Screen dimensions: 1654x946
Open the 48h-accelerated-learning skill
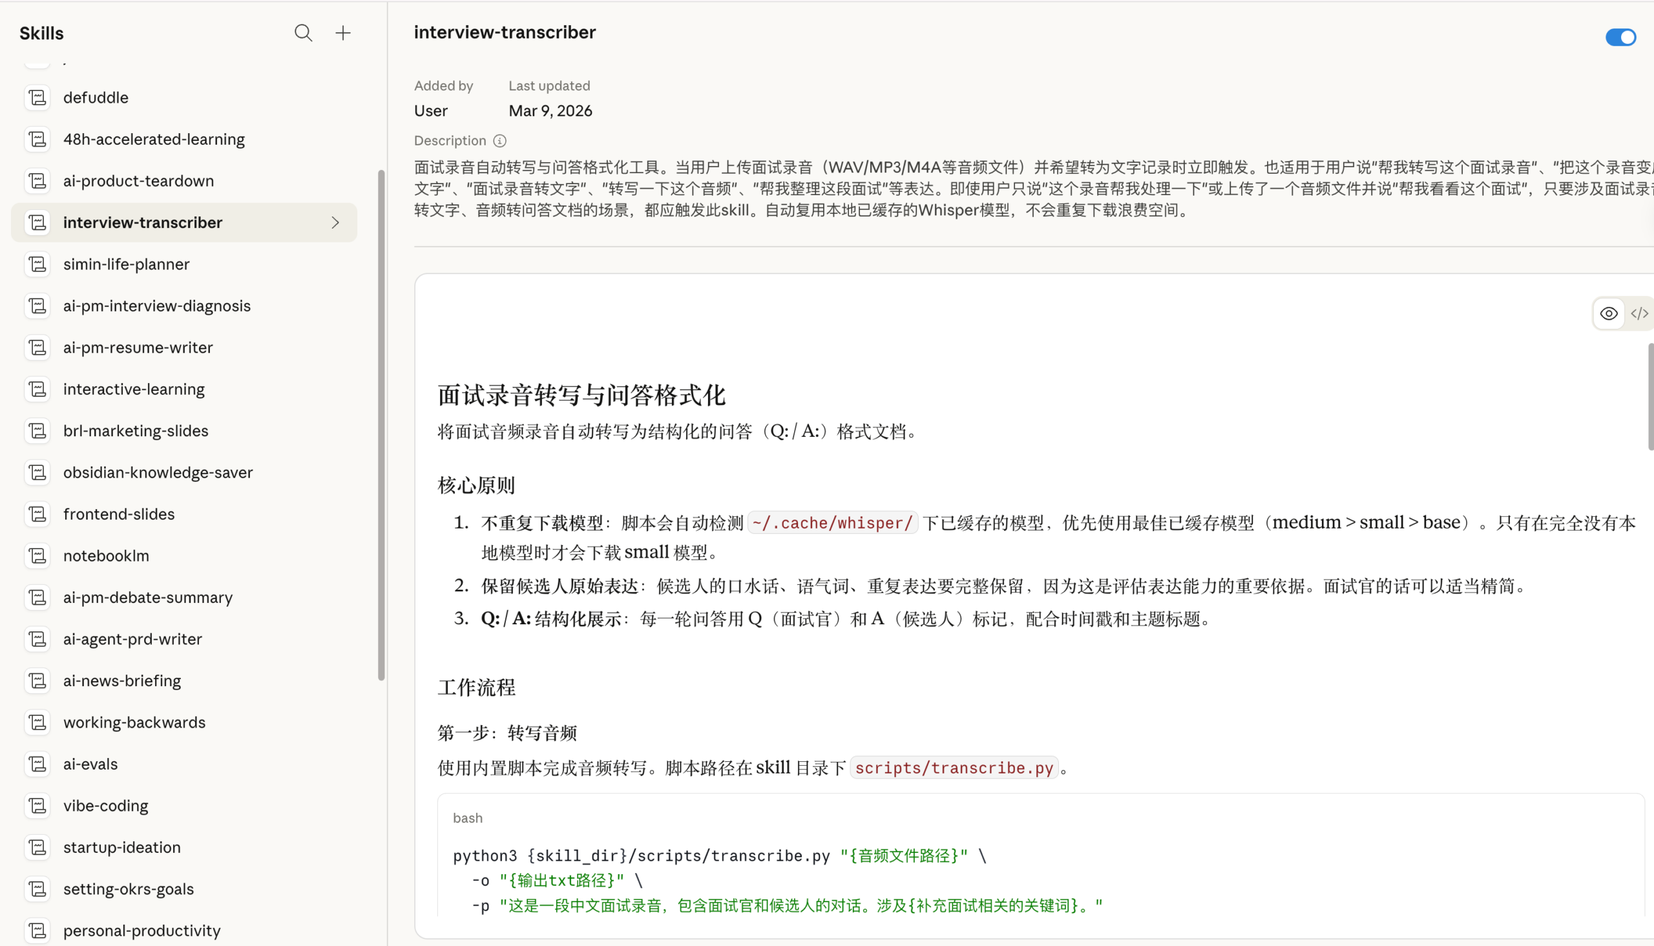[x=154, y=138]
